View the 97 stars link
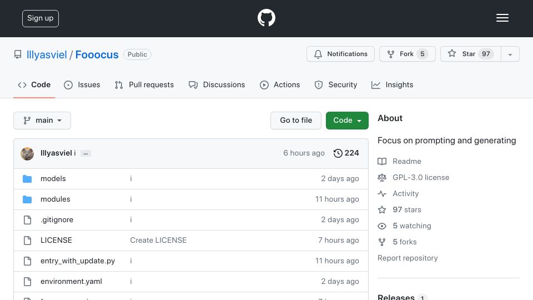The image size is (533, 300). 407,209
